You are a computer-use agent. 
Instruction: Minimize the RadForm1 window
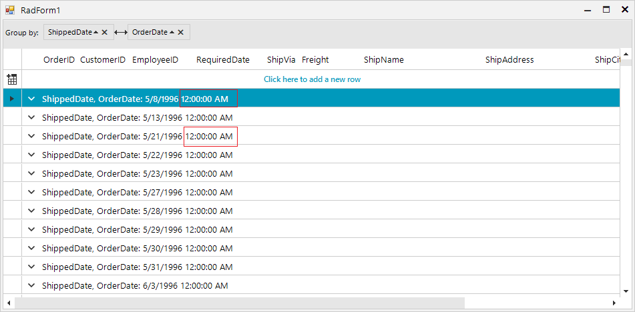click(x=588, y=10)
